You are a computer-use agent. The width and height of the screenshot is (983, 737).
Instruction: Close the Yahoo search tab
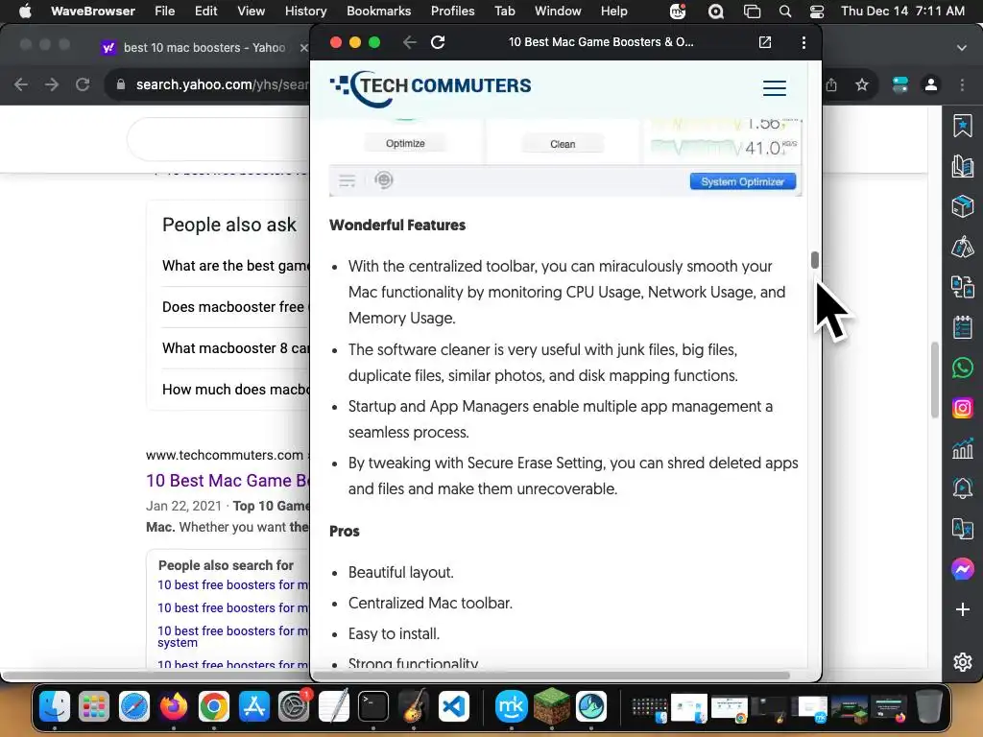coord(303,48)
